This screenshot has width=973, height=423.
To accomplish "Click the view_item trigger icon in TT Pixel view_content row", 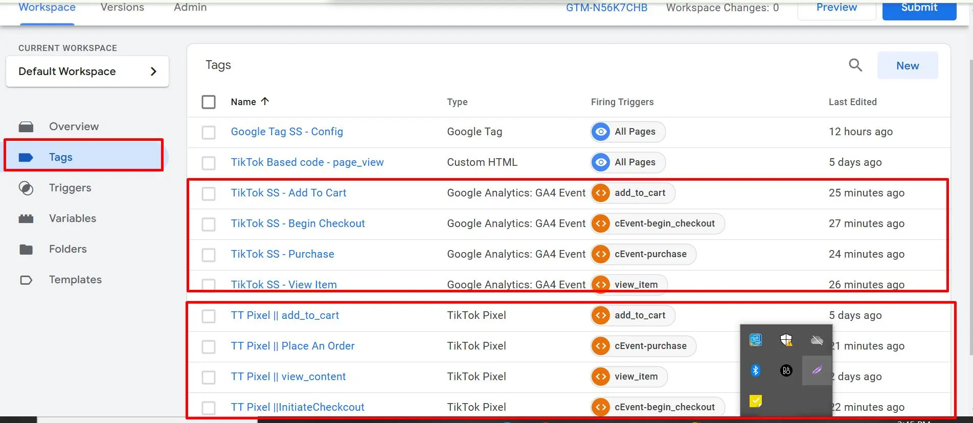I will [x=601, y=377].
